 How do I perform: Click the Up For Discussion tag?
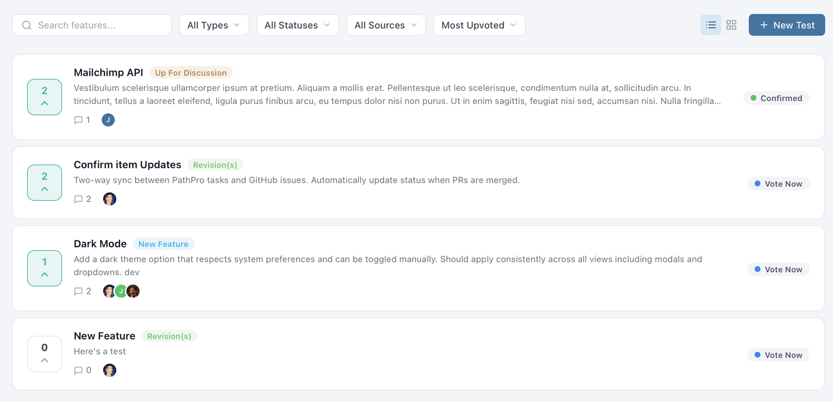(191, 73)
